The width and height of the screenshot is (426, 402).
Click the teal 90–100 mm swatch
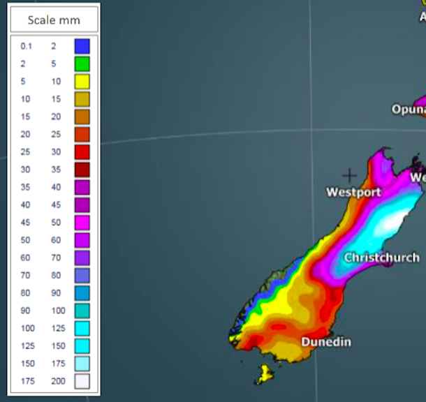pyautogui.click(x=82, y=310)
